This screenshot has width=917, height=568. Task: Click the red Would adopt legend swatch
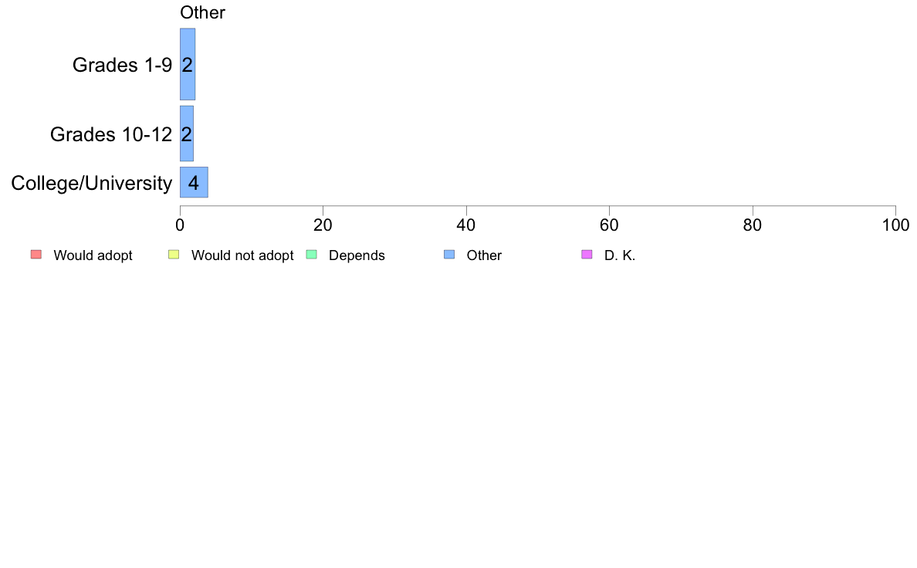36,255
